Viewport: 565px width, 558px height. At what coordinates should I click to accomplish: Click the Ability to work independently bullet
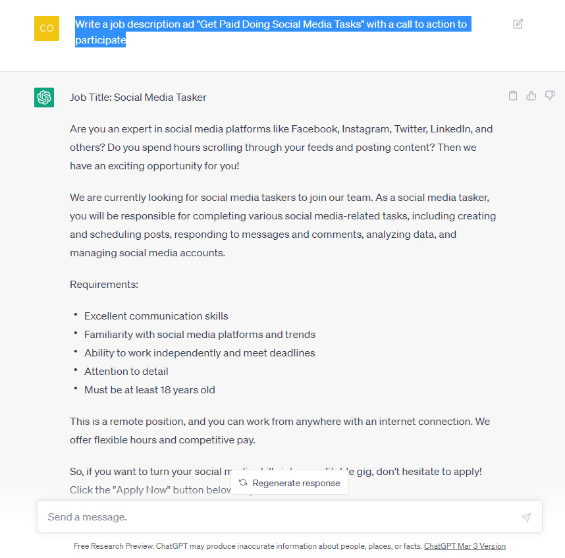coord(200,353)
